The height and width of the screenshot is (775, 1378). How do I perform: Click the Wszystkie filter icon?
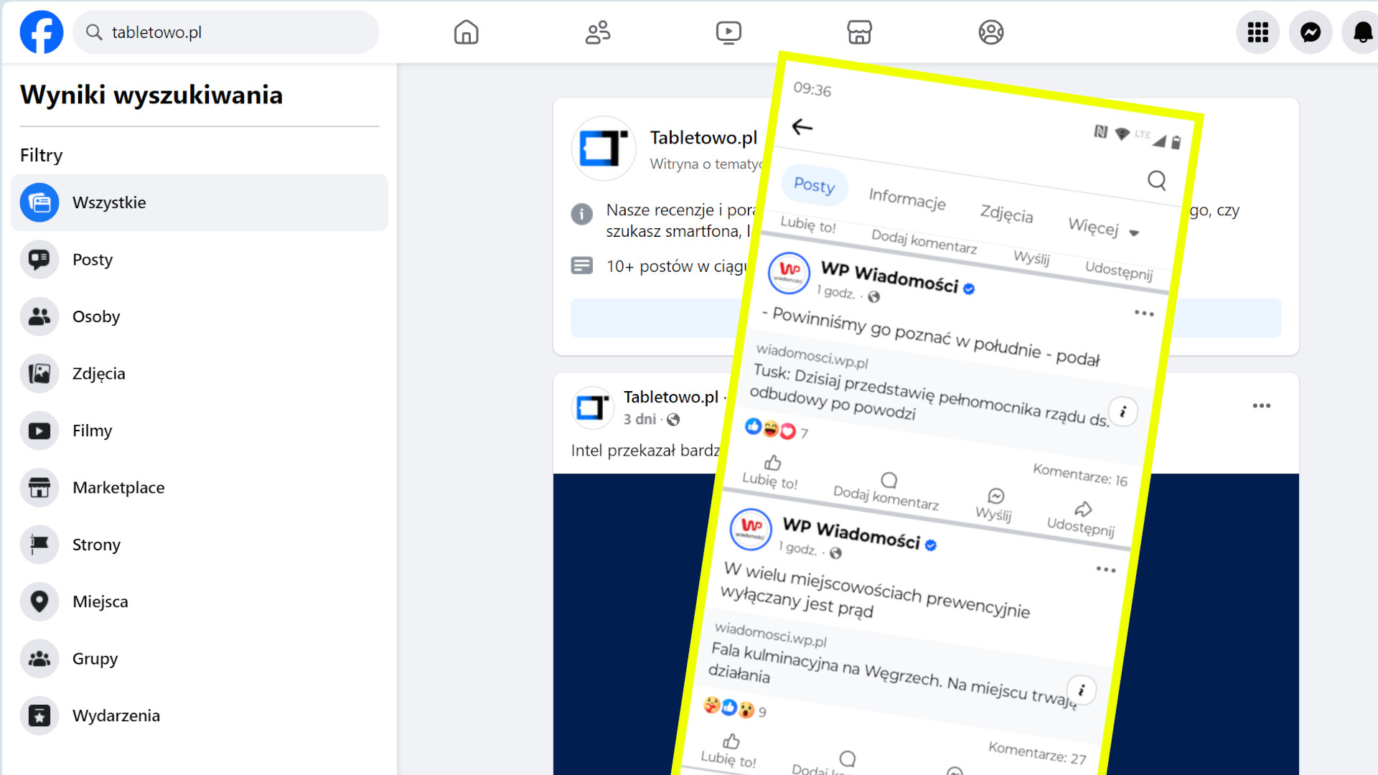(x=39, y=202)
